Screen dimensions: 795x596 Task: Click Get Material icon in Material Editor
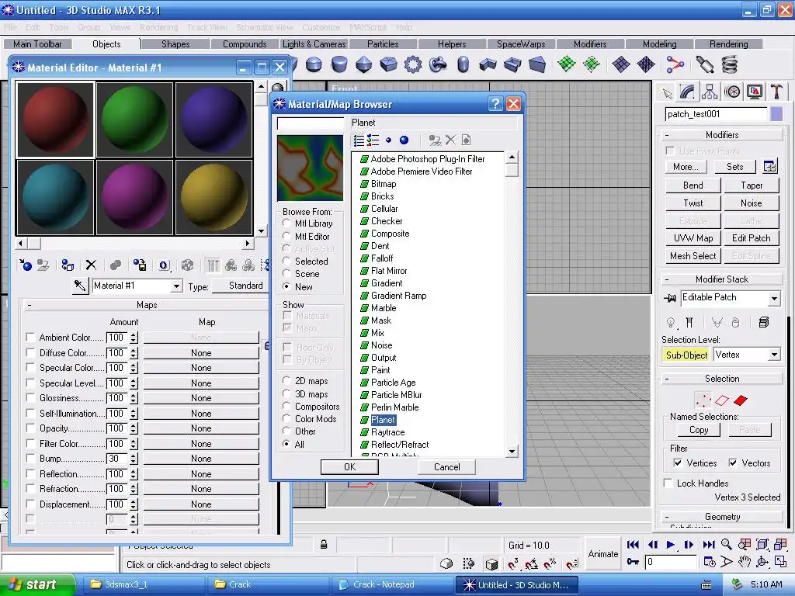click(26, 265)
